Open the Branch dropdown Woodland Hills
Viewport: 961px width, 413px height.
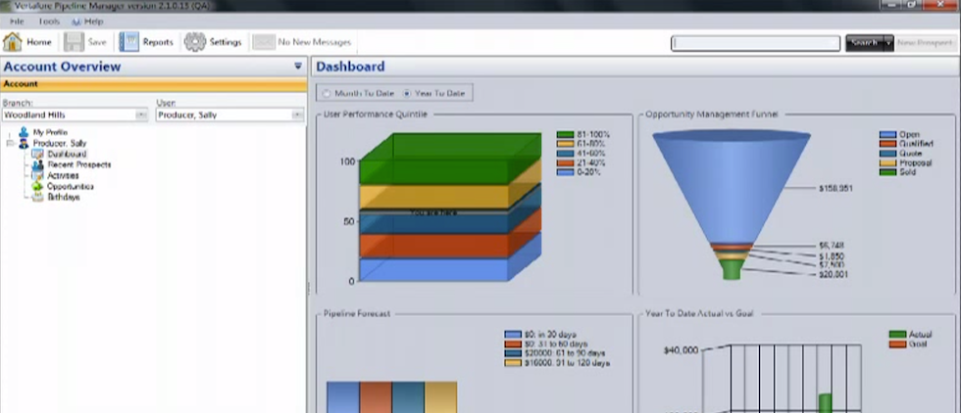coord(141,115)
